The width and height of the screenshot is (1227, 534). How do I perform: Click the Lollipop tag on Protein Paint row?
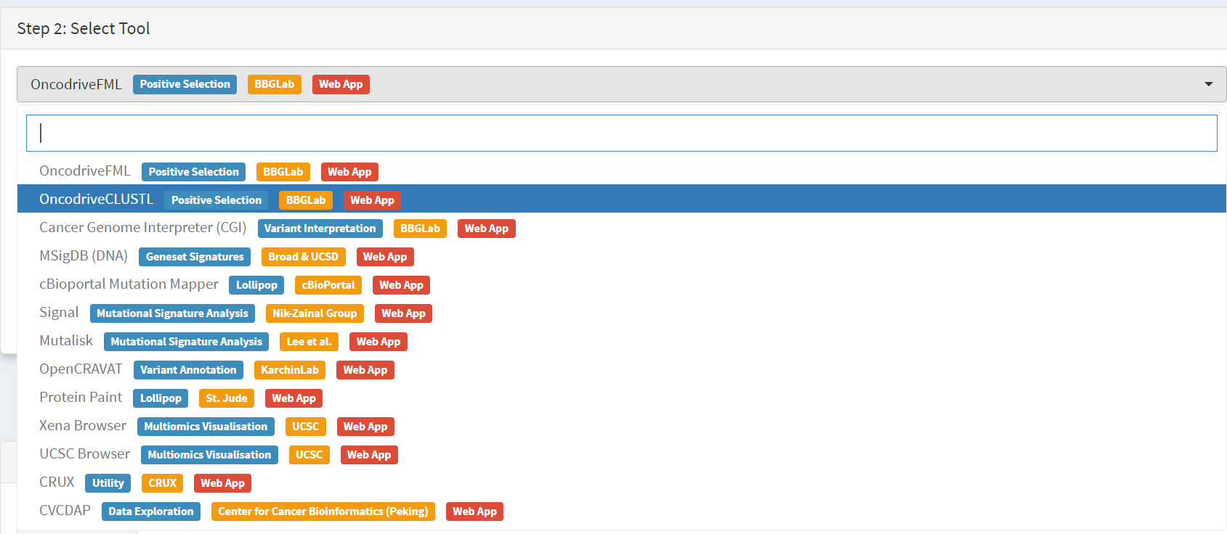(161, 398)
